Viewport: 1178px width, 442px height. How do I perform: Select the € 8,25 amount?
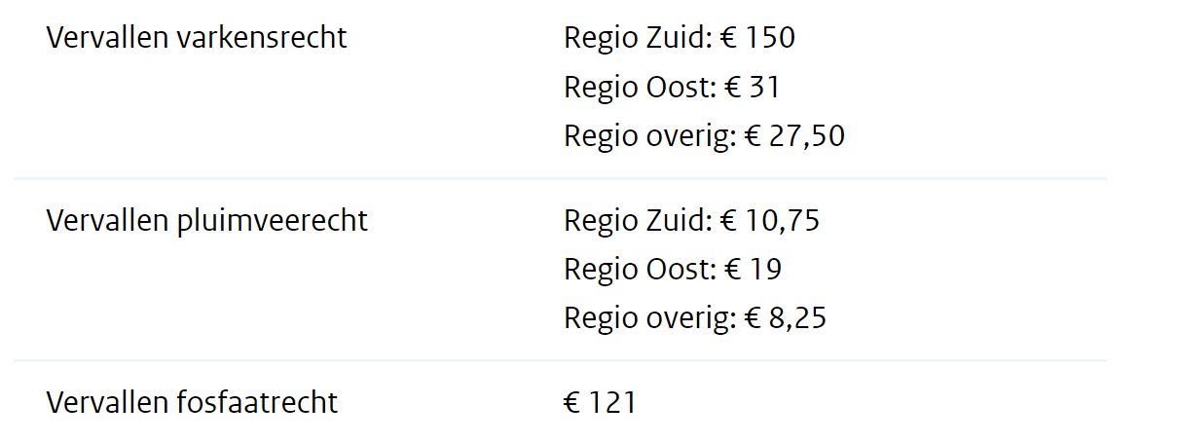pyautogui.click(x=785, y=317)
